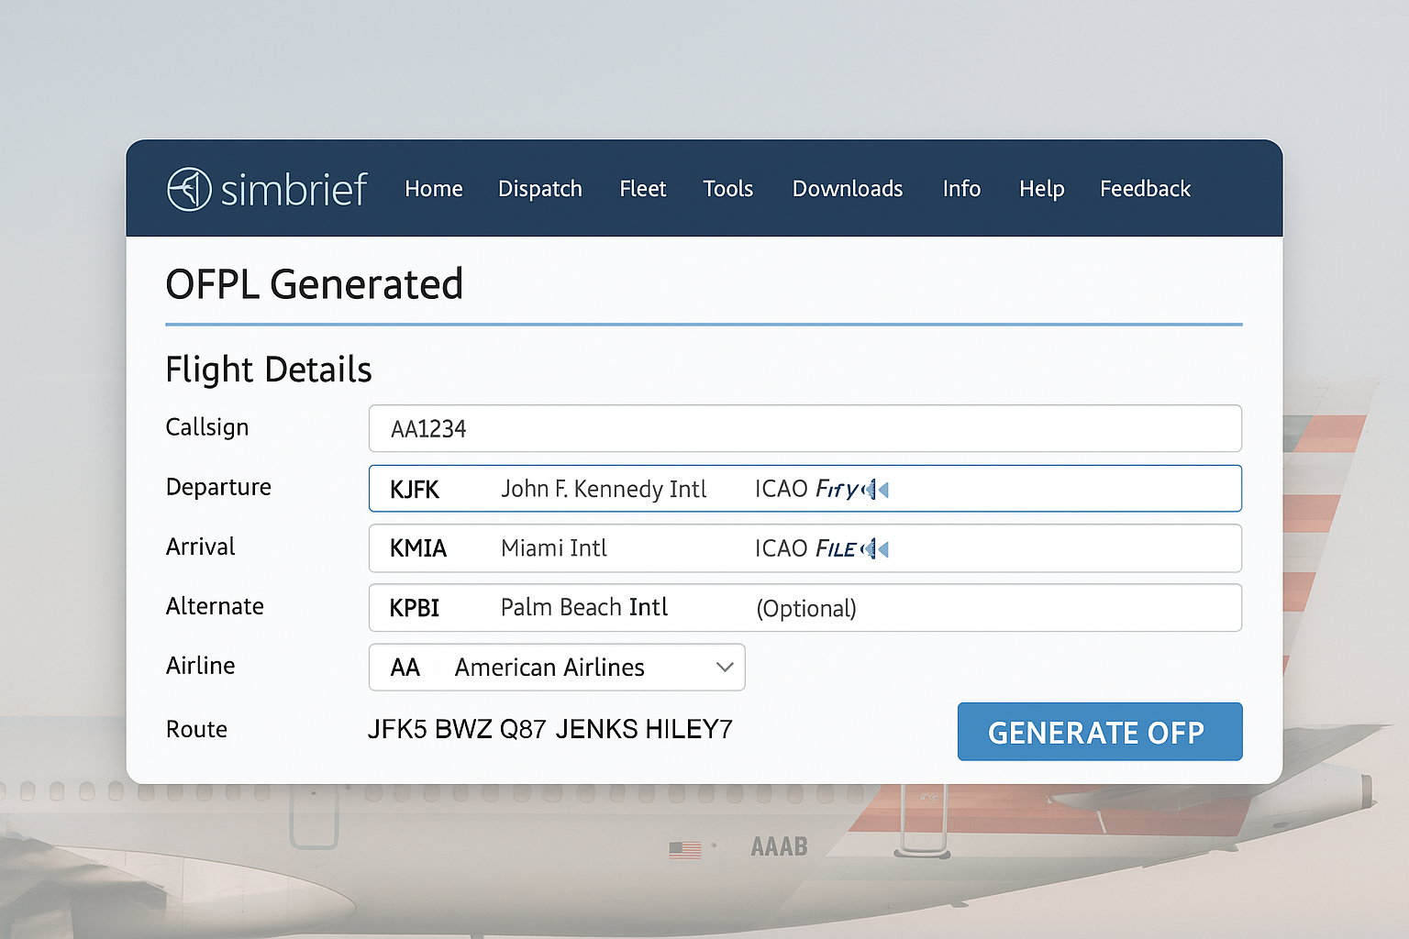
Task: Click the Alternate field KPBI
Action: 805,608
